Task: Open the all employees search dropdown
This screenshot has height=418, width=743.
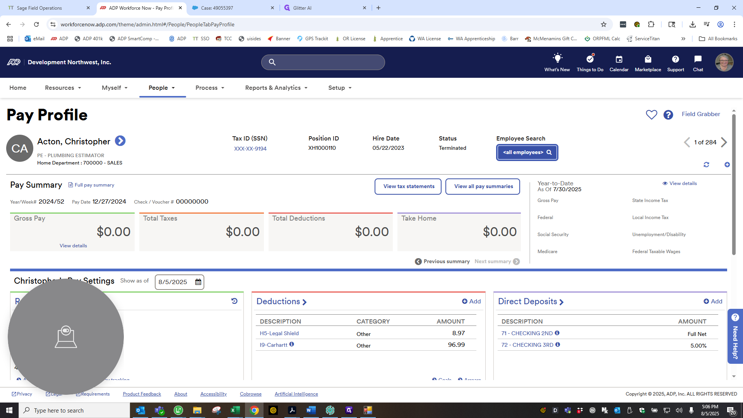Action: click(x=527, y=152)
